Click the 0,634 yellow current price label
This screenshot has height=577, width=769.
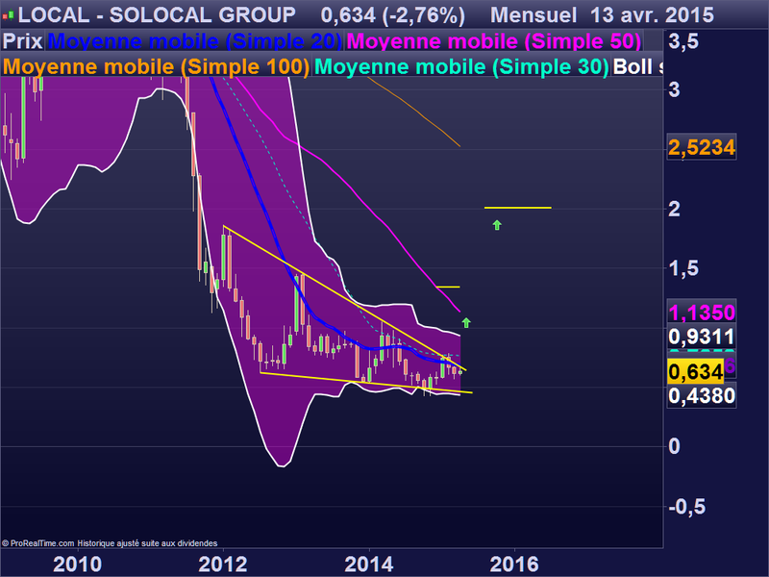pyautogui.click(x=695, y=371)
